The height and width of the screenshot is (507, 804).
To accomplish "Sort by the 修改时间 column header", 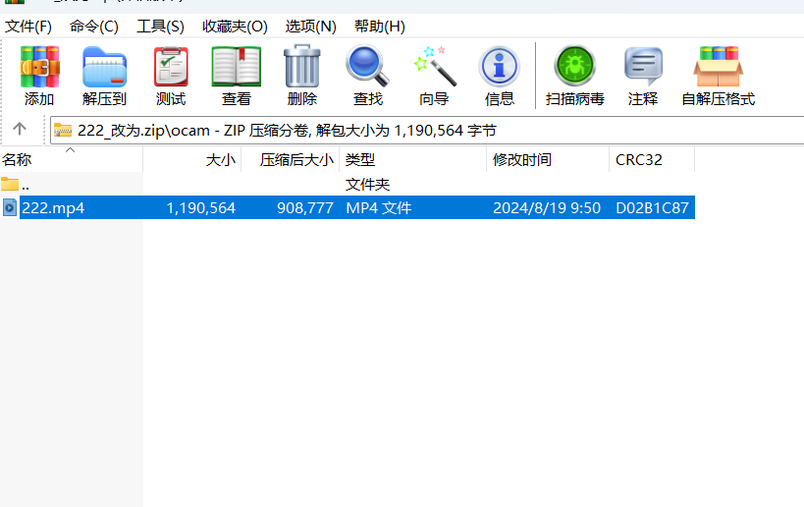I will (x=548, y=159).
